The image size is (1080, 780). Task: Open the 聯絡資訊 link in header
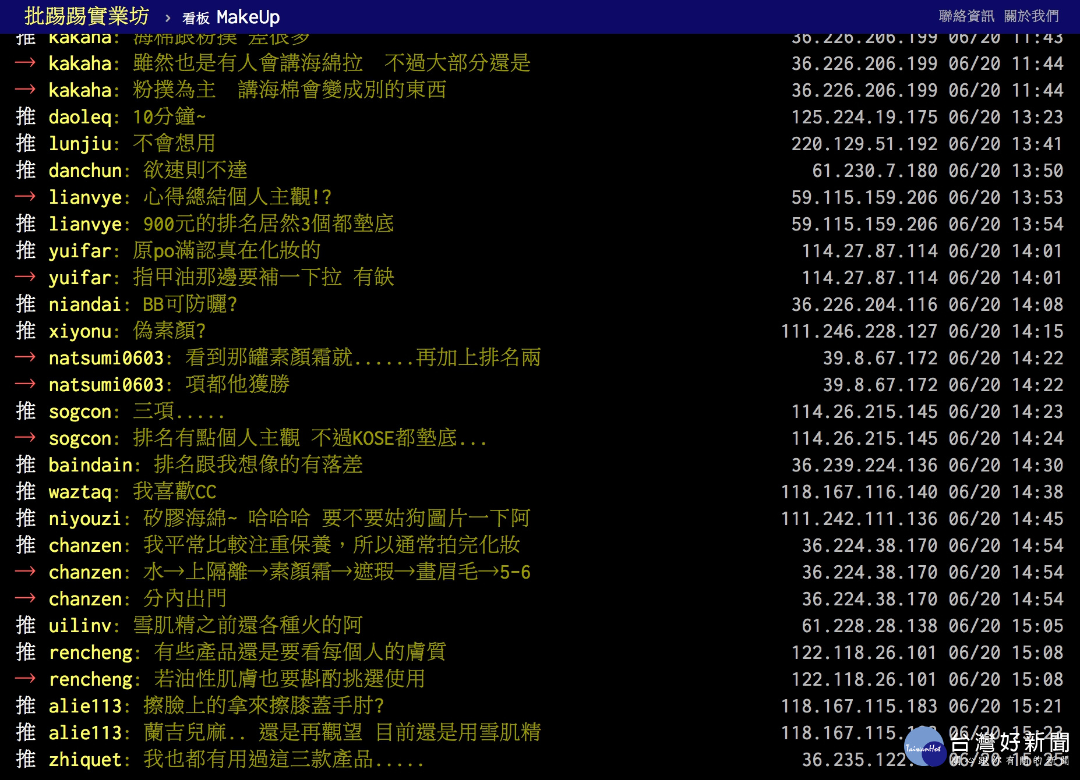point(966,16)
